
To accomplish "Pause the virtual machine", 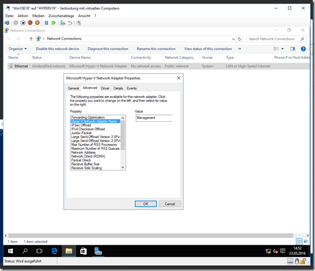I will (x=46, y=23).
